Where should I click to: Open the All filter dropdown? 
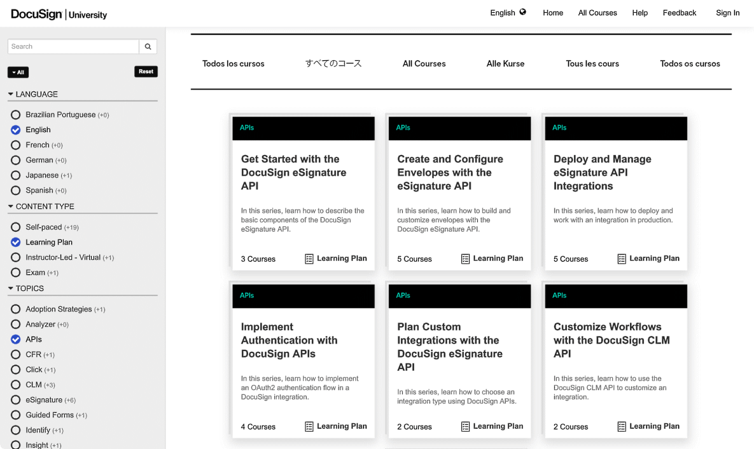[x=18, y=72]
